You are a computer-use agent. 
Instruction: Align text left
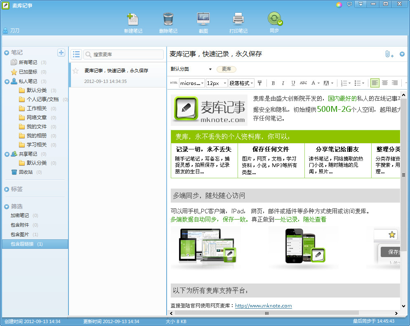375,83
